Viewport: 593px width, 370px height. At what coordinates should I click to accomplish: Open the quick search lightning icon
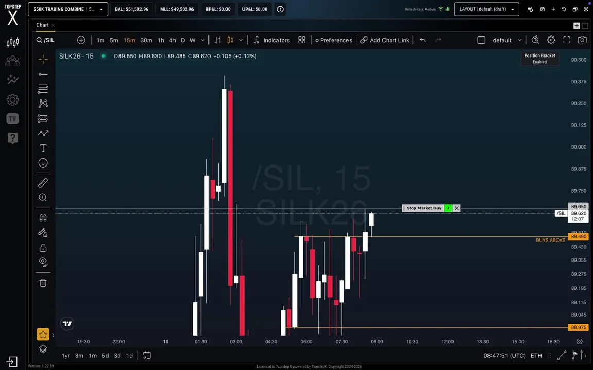click(x=535, y=40)
